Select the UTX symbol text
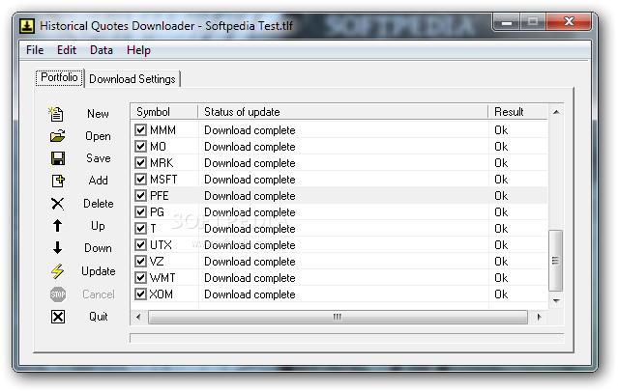The width and height of the screenshot is (618, 392). (x=161, y=245)
